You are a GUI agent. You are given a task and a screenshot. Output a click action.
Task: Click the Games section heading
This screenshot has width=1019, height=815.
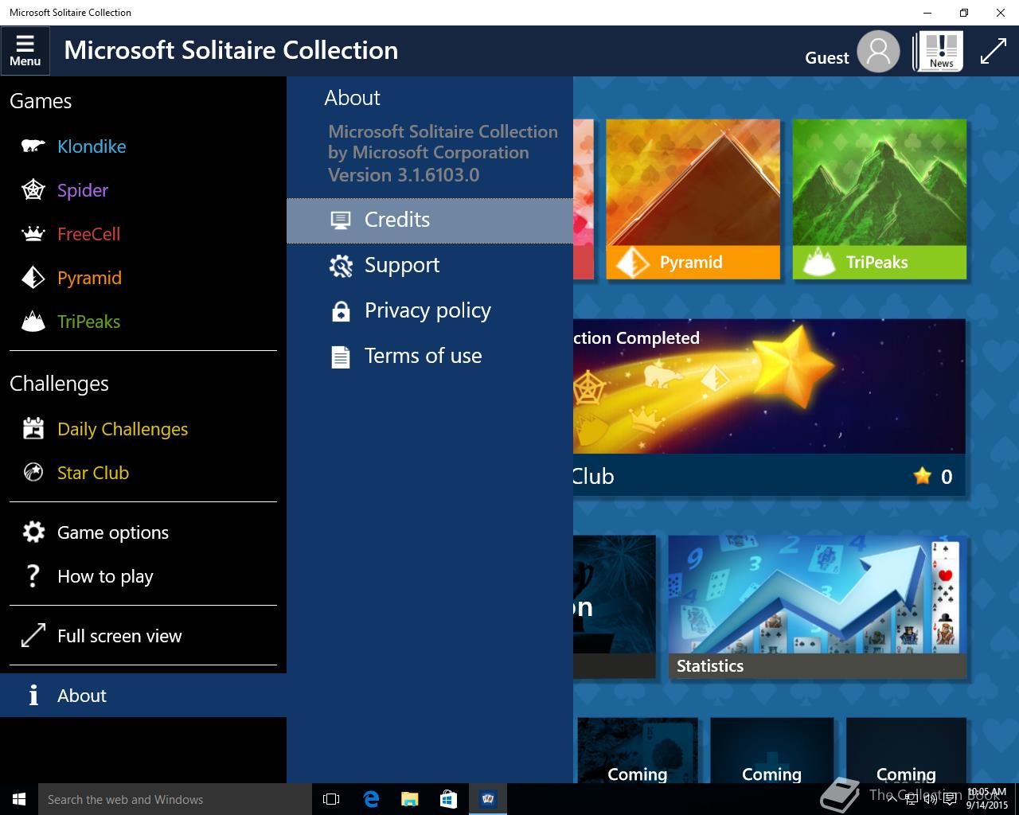41,101
